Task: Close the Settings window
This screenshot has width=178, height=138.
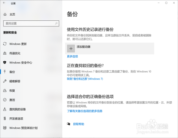Action: point(174,3)
